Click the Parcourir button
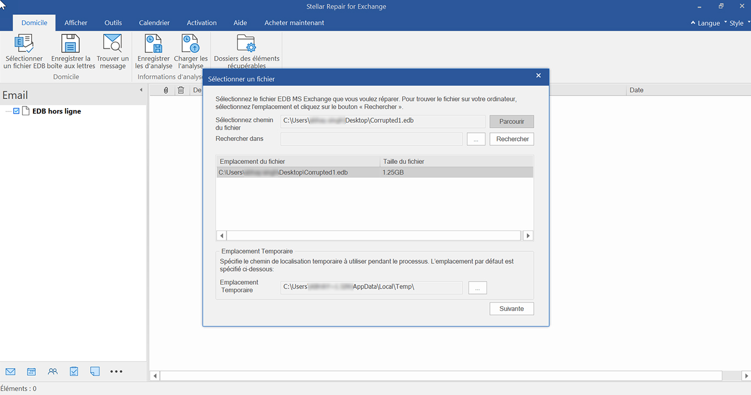The width and height of the screenshot is (751, 395). (512, 121)
